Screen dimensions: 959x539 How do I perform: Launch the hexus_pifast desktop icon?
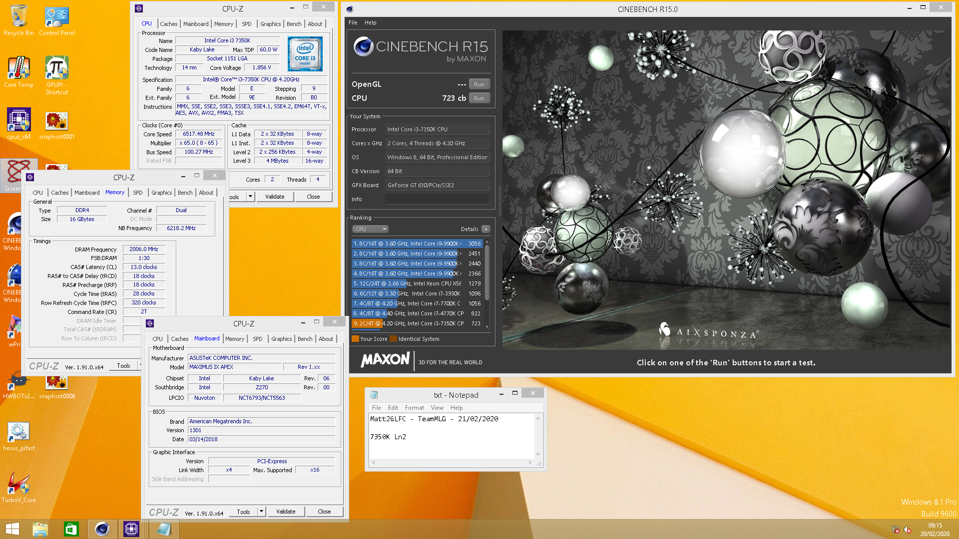click(18, 436)
